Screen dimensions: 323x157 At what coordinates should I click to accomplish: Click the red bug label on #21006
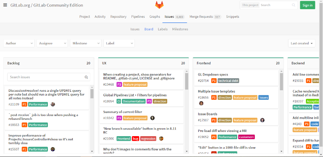pos(136,139)
